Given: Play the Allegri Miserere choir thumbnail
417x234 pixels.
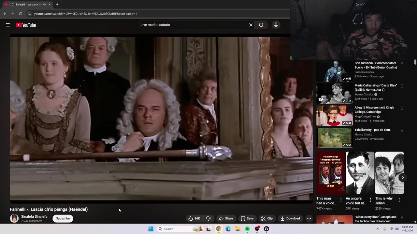Looking at the screenshot, I should [335, 115].
